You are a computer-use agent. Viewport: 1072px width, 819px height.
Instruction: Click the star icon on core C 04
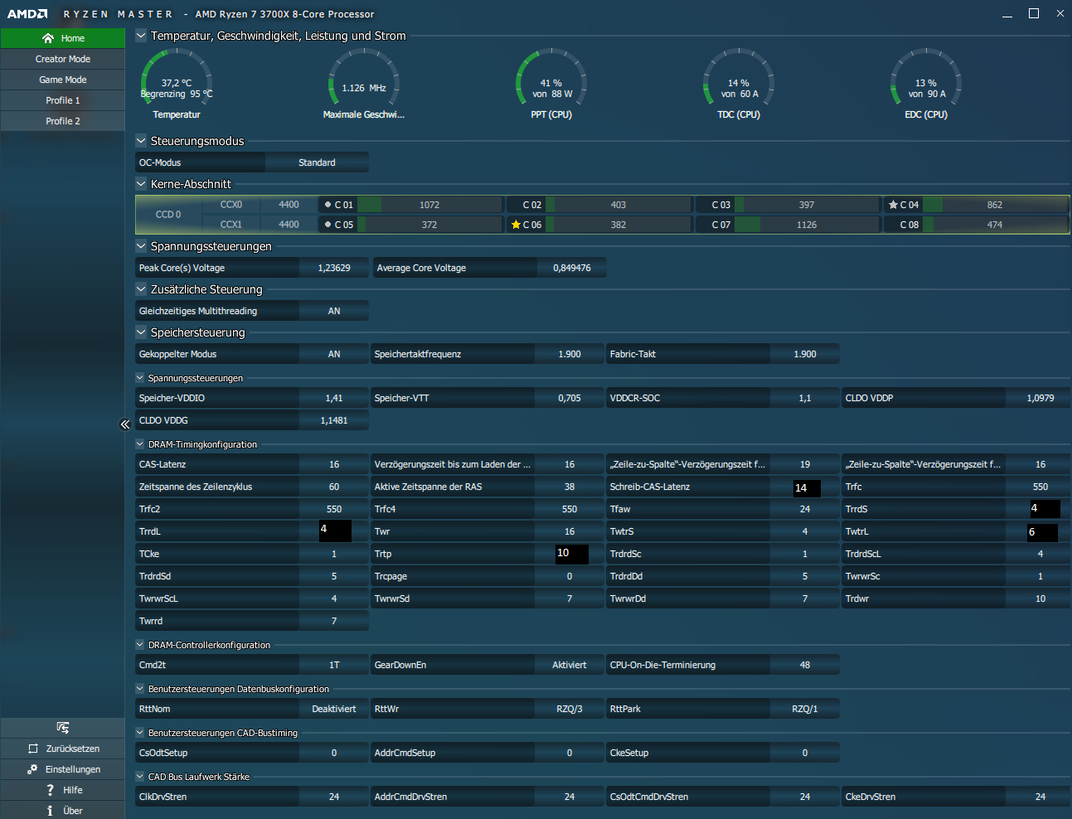[893, 205]
